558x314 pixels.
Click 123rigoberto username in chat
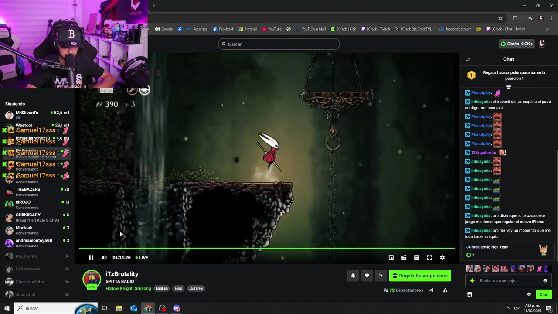483,153
